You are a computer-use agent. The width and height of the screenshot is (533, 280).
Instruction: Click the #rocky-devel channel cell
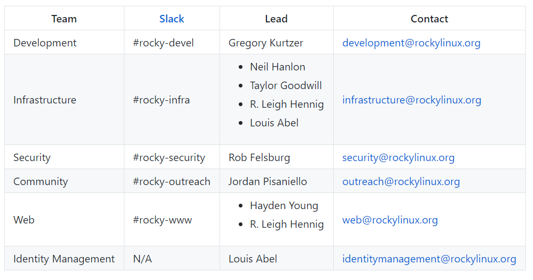pos(172,43)
